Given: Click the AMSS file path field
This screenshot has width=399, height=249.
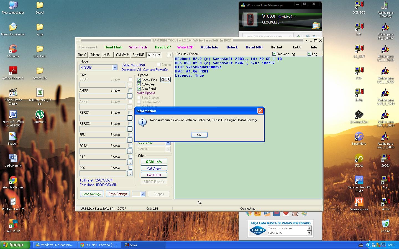Looking at the screenshot, I should pyautogui.click(x=103, y=96).
